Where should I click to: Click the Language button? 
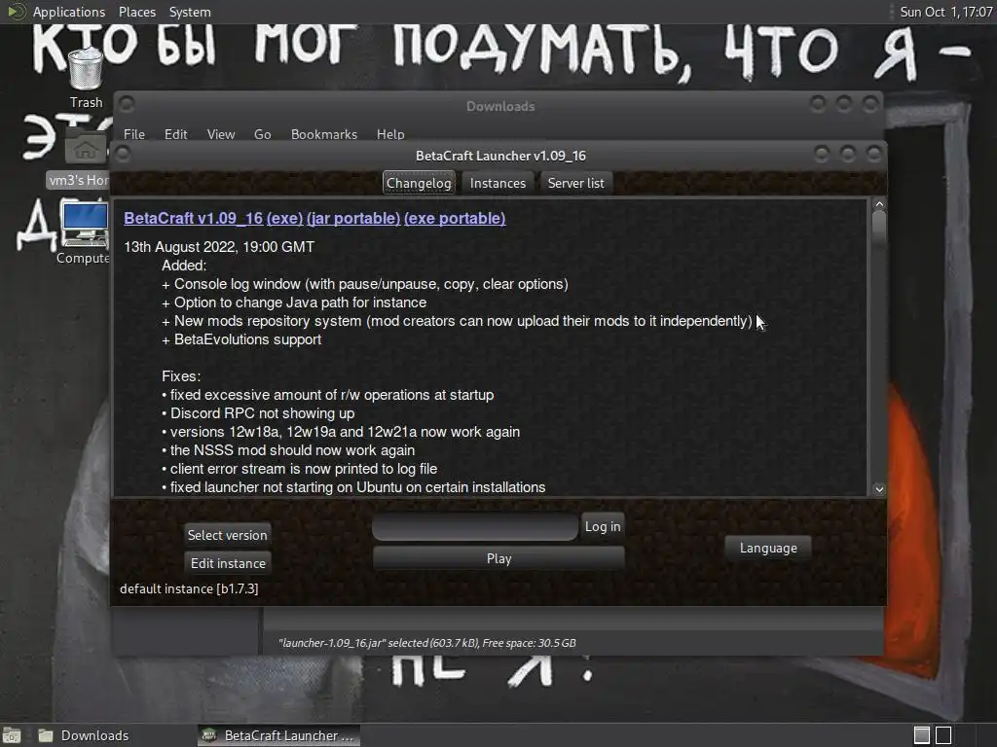point(768,548)
